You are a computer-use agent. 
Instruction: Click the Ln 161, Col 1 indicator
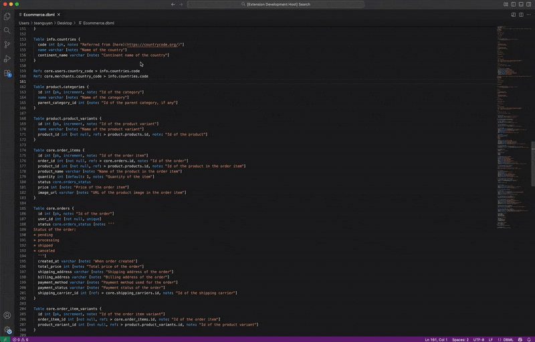click(x=436, y=339)
